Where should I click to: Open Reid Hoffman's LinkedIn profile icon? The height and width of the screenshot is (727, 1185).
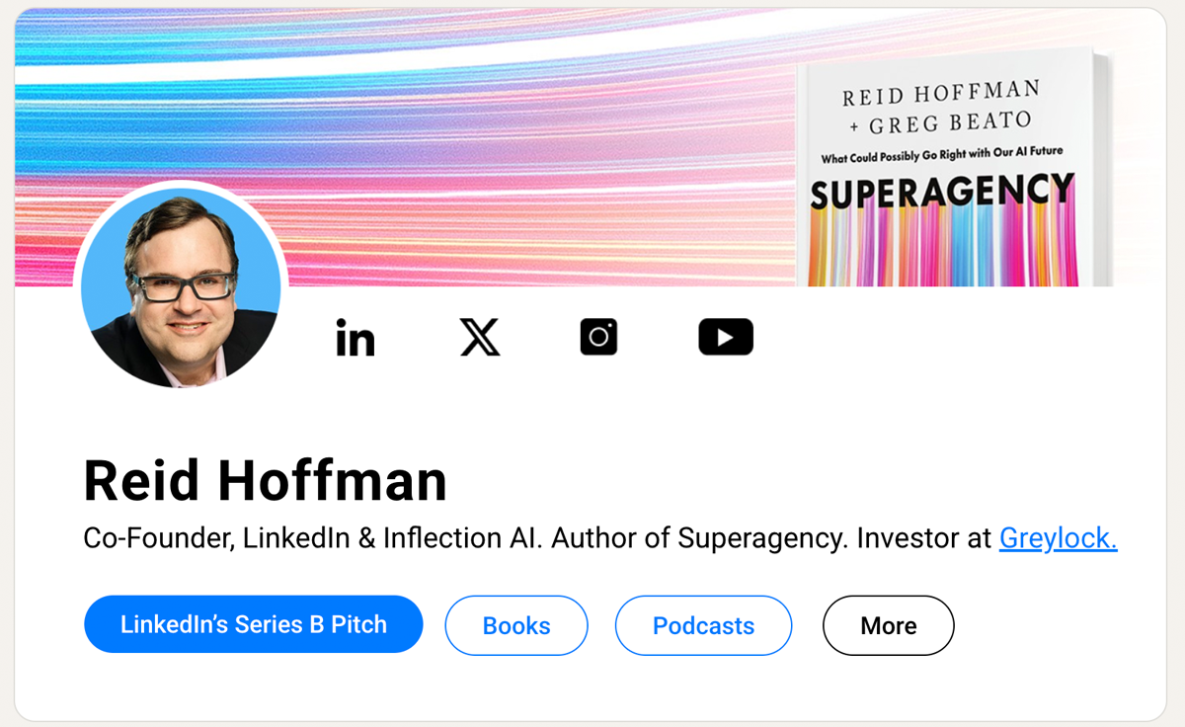[x=355, y=337]
